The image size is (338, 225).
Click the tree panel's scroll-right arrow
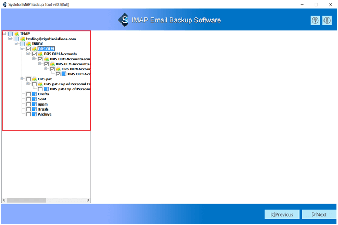88,200
